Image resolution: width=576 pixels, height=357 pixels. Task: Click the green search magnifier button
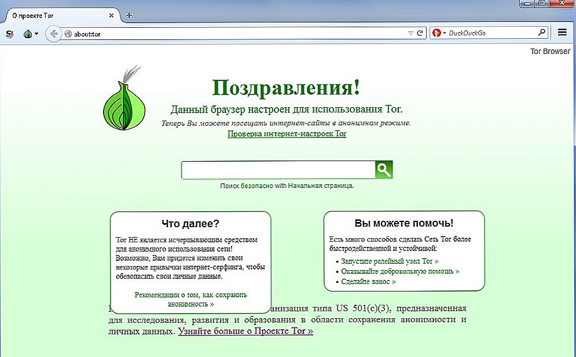pyautogui.click(x=384, y=170)
